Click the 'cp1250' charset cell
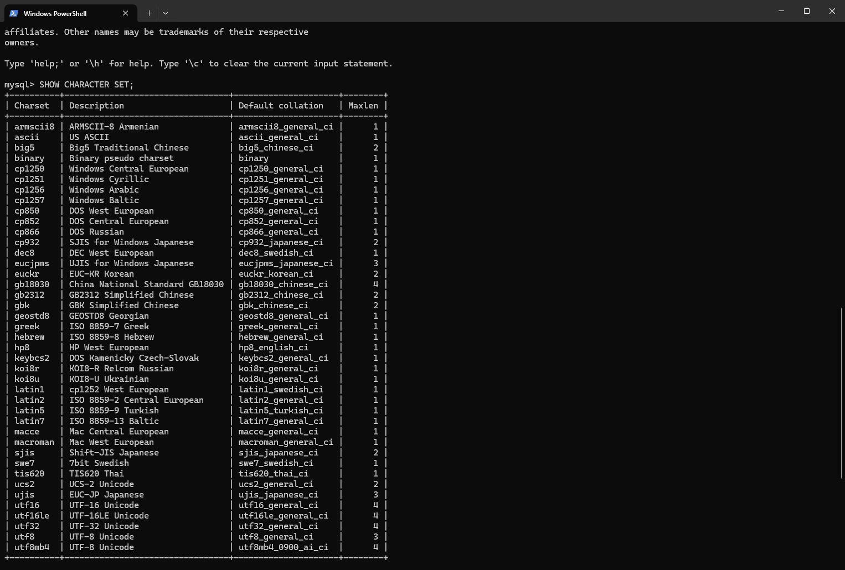 29,169
